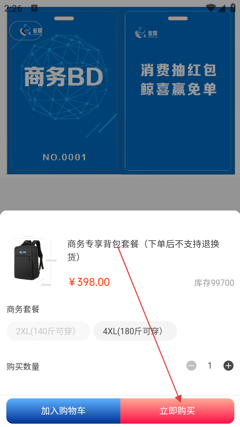240x427 pixels.
Task: Click 加入购物车 button
Action: [63, 411]
